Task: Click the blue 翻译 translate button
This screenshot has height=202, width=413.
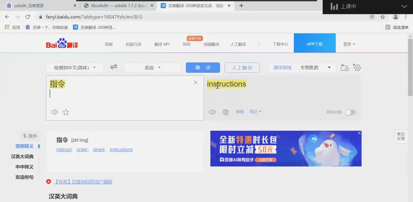Action: coord(203,68)
